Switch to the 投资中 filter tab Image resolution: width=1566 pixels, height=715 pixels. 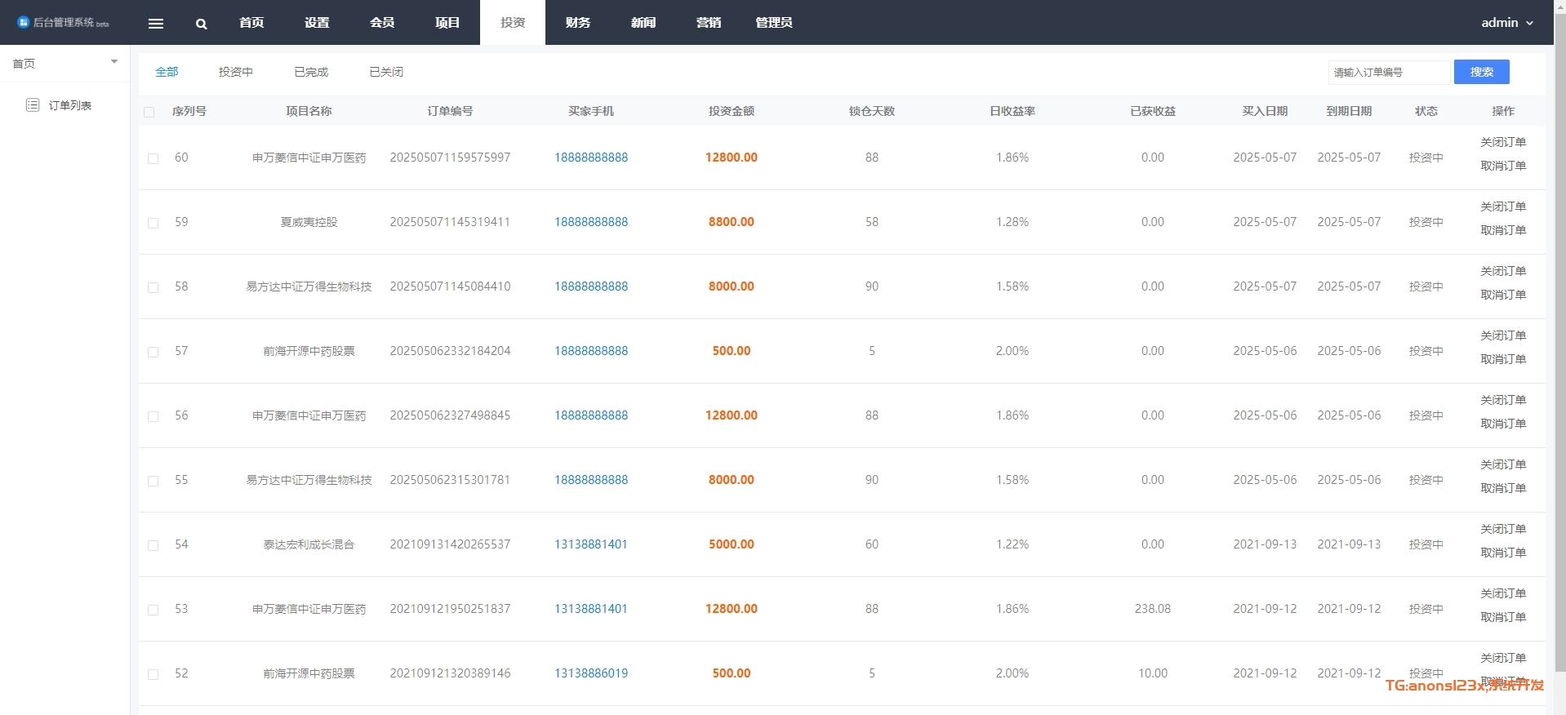tap(236, 72)
